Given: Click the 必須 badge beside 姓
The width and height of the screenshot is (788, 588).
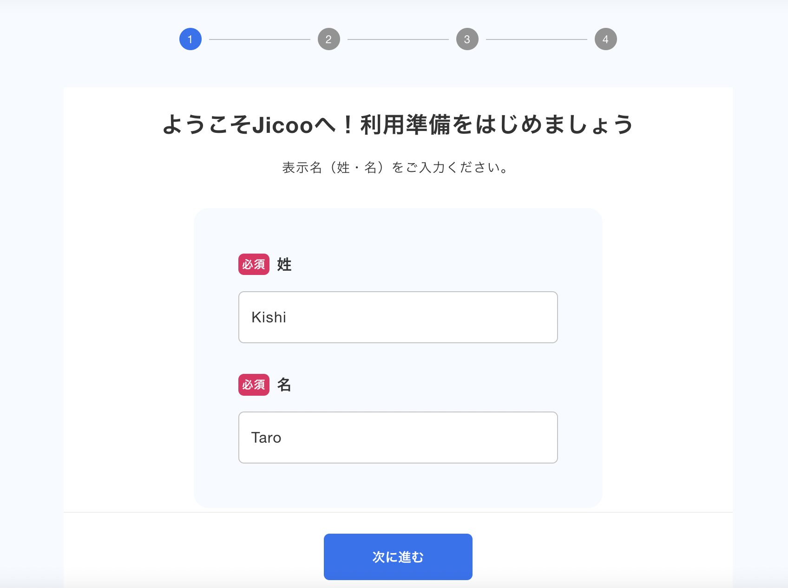Looking at the screenshot, I should tap(254, 264).
